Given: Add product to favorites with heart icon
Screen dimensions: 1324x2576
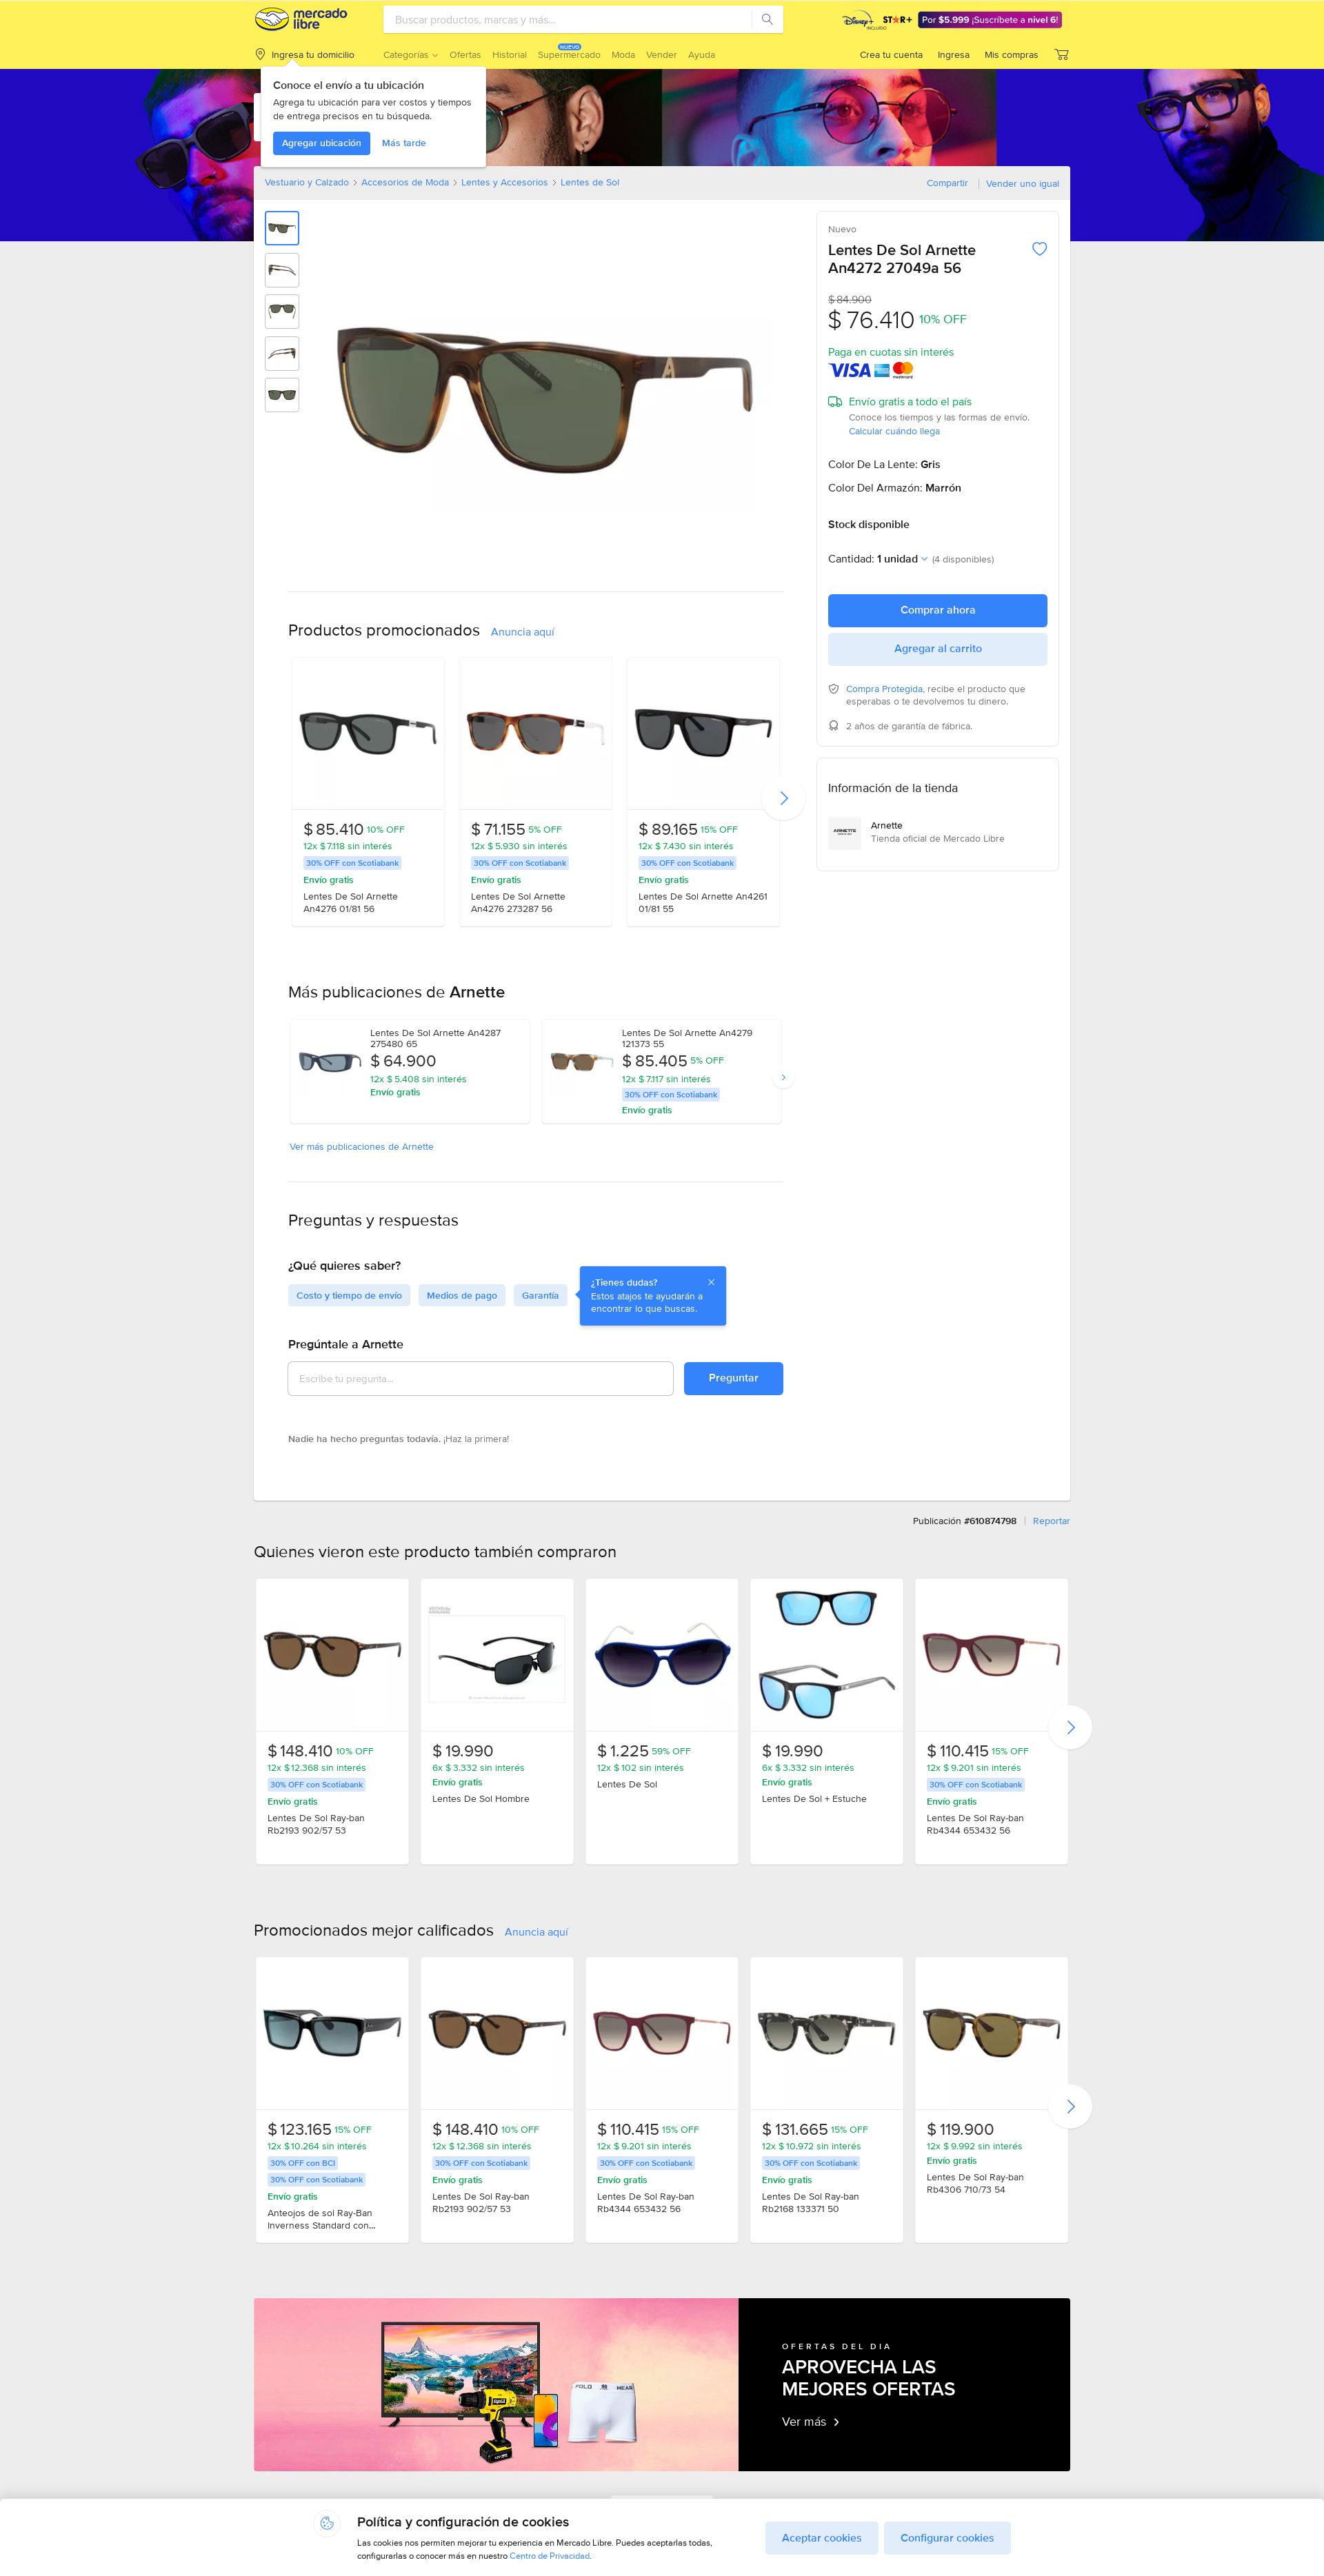Looking at the screenshot, I should tap(1039, 249).
